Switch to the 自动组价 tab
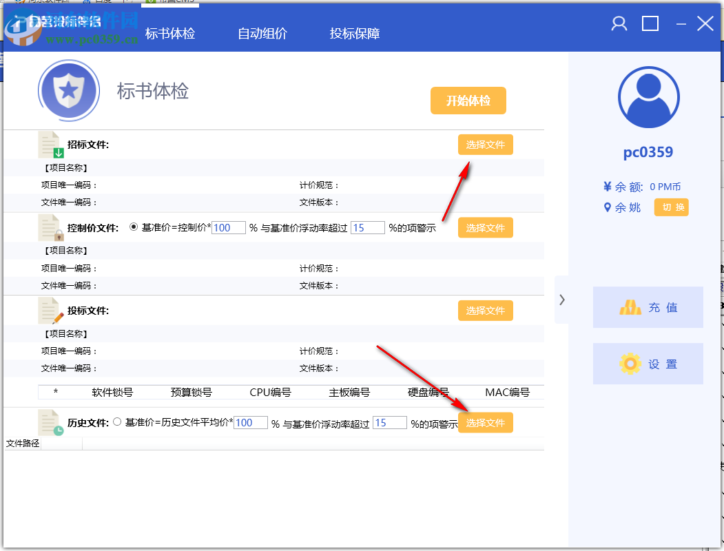724x551 pixels. (262, 32)
